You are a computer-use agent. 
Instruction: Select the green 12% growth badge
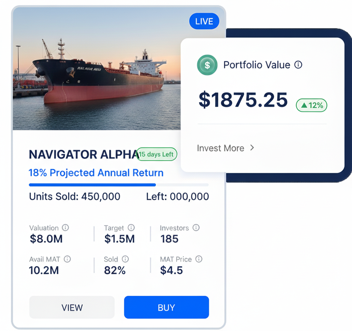[x=311, y=105]
